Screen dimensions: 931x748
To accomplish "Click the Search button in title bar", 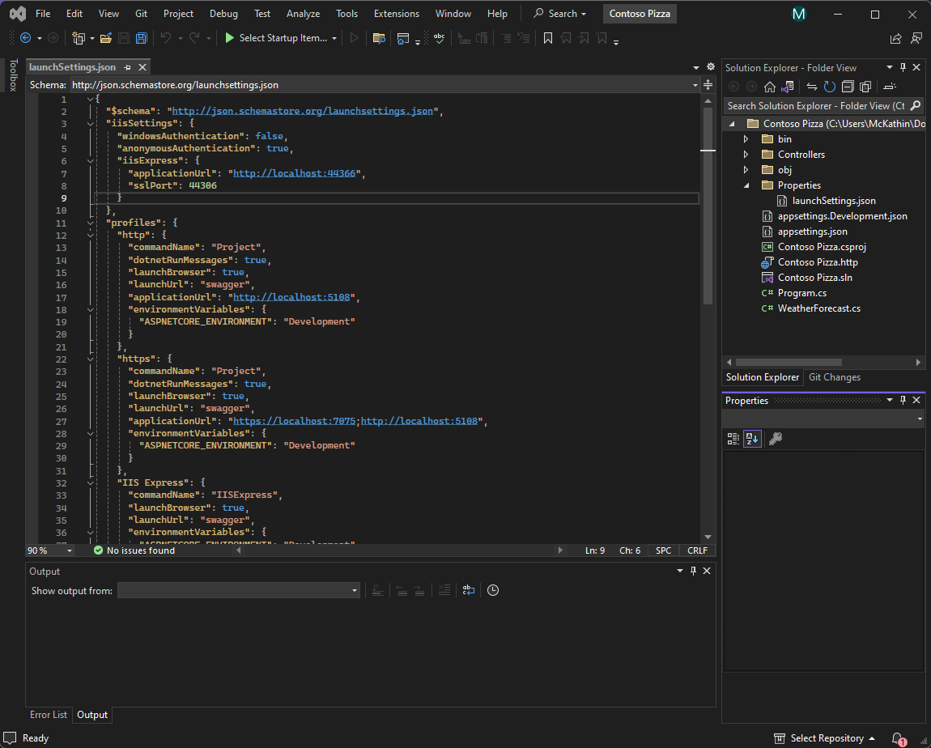I will [x=560, y=14].
